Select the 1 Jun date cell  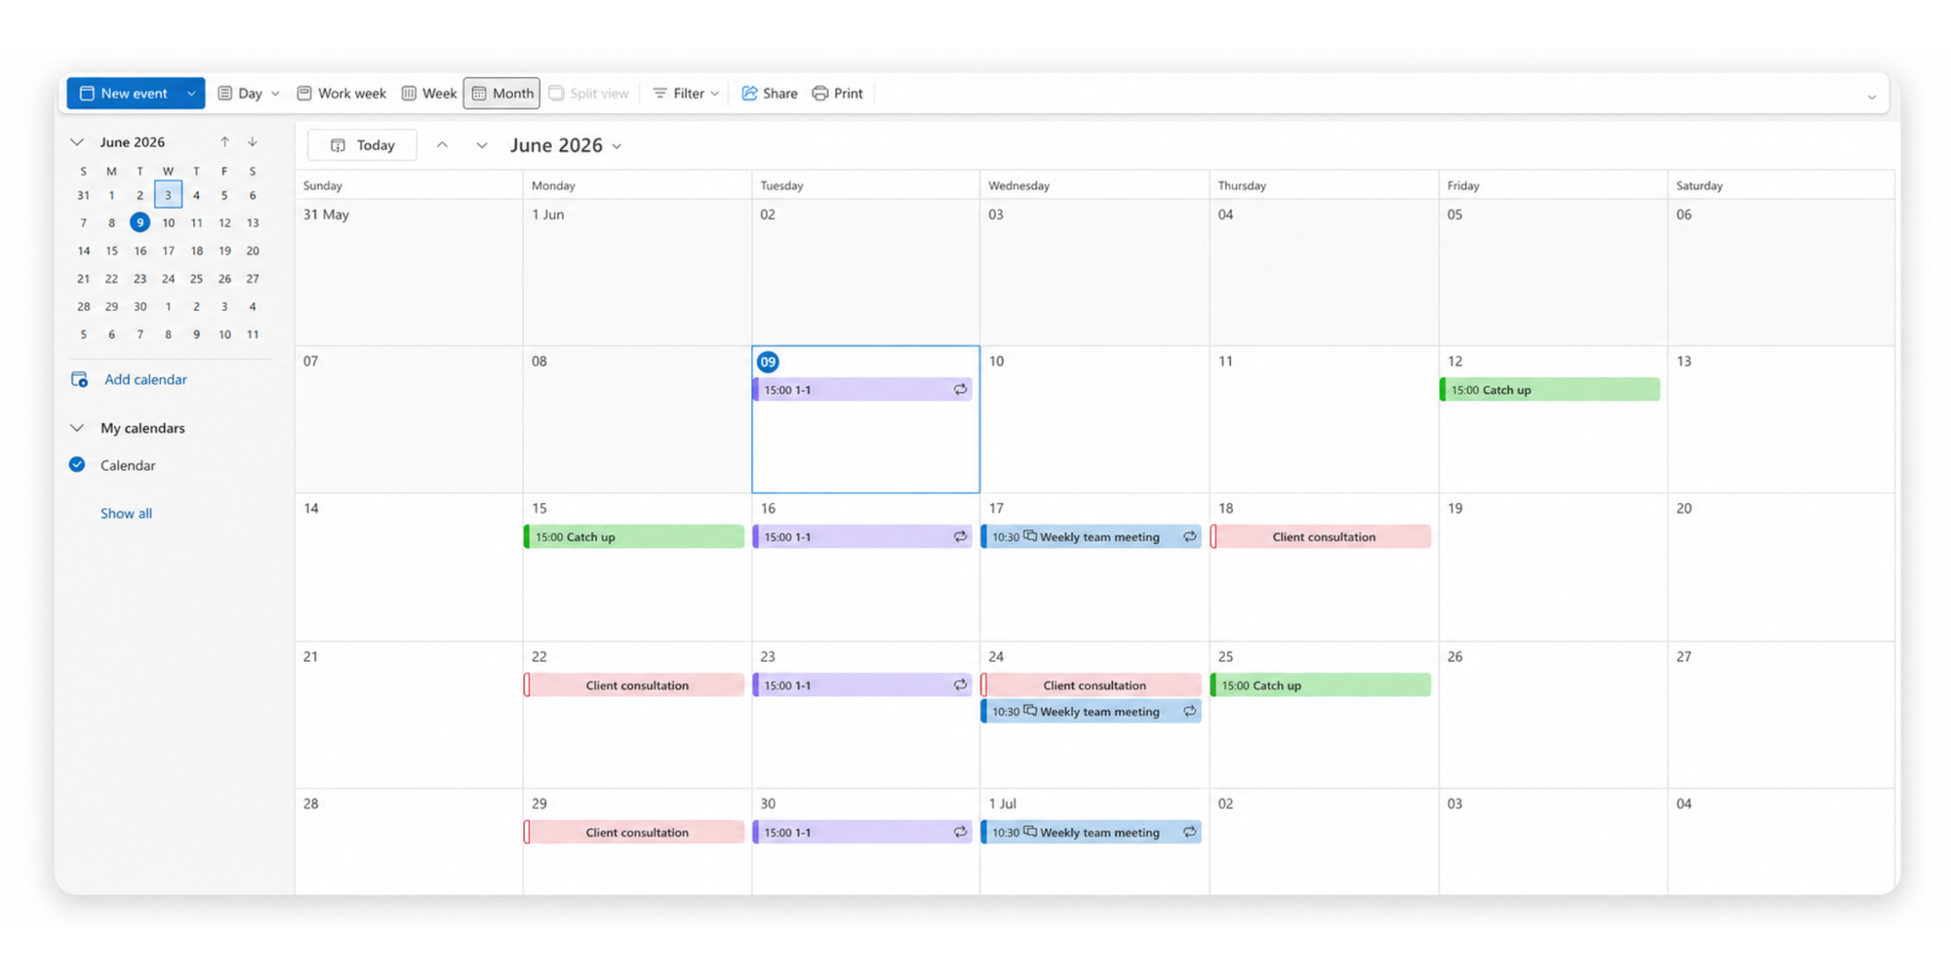(x=637, y=273)
